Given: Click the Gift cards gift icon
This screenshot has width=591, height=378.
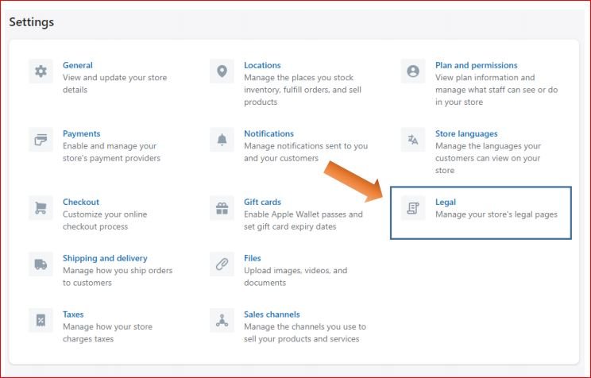Looking at the screenshot, I should coord(222,207).
